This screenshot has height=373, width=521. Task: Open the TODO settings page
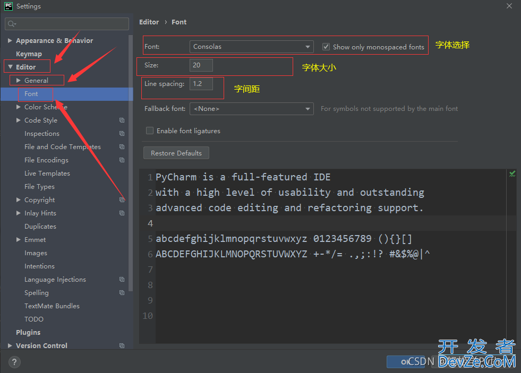point(34,319)
